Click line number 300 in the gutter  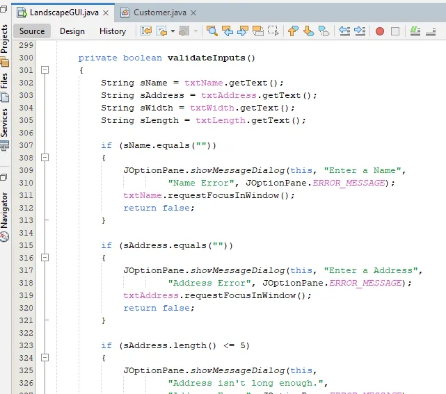pyautogui.click(x=26, y=58)
